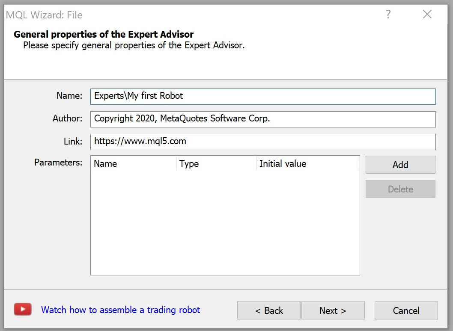This screenshot has width=453, height=331.
Task: Click the Add parameter button
Action: pos(400,165)
